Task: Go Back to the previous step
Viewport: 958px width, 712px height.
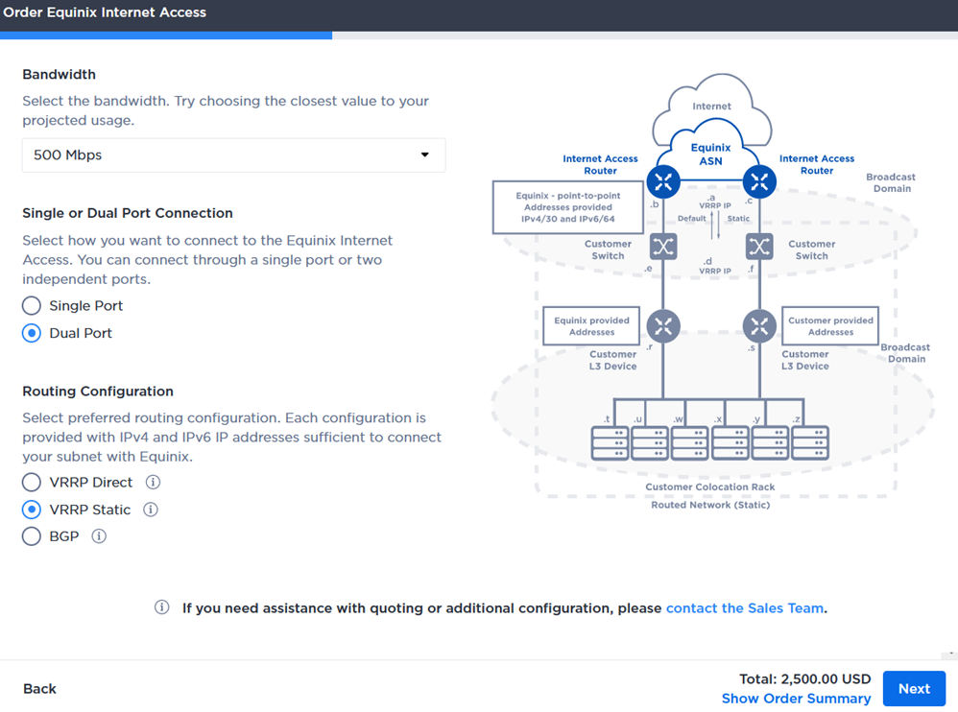Action: coord(39,689)
